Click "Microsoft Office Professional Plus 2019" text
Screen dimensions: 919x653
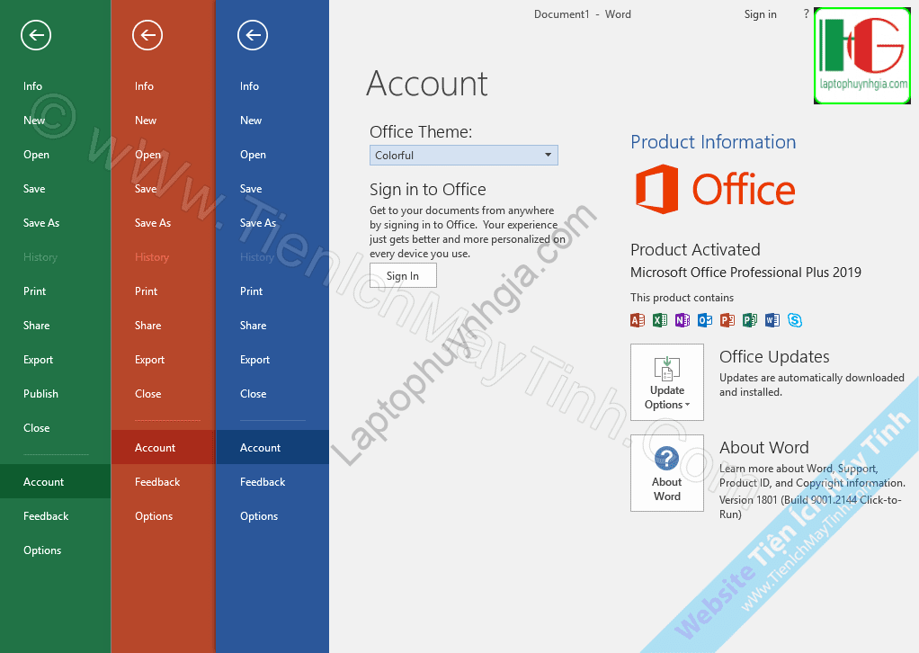[745, 273]
